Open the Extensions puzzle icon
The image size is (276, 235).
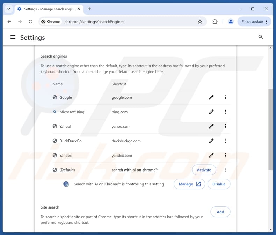tap(215, 22)
